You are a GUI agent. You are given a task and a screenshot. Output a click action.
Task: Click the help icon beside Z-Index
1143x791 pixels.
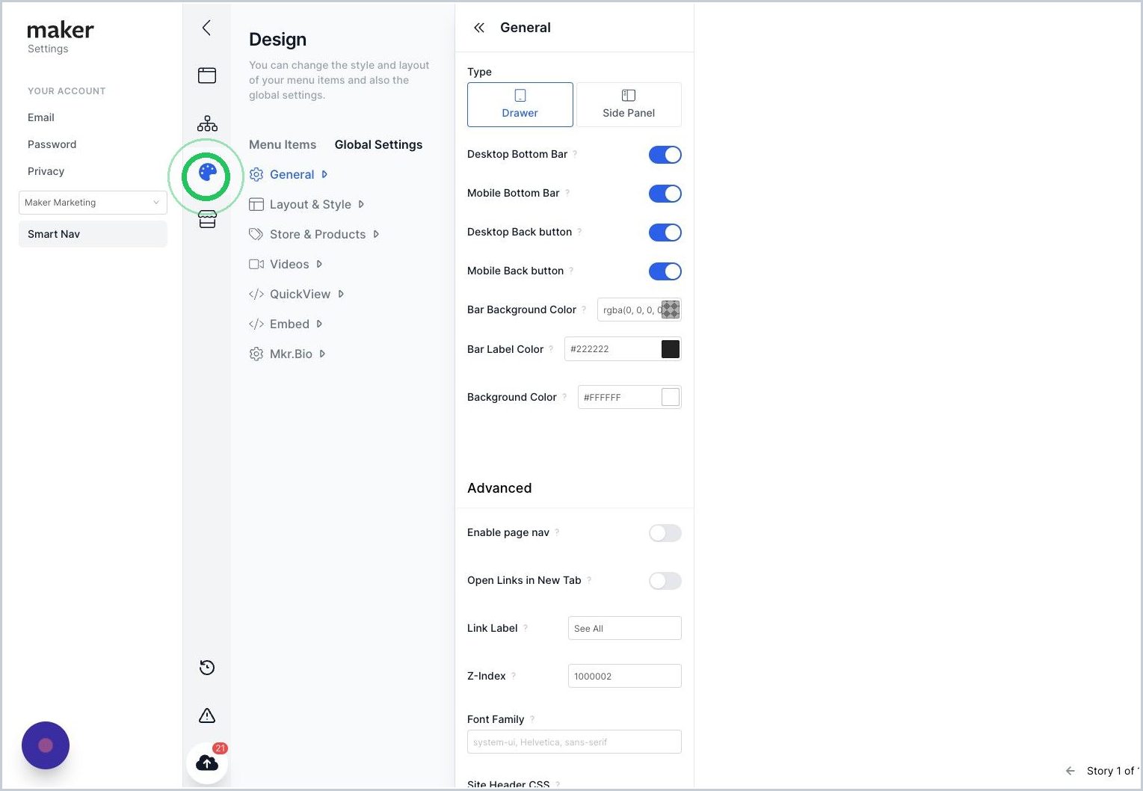(514, 676)
